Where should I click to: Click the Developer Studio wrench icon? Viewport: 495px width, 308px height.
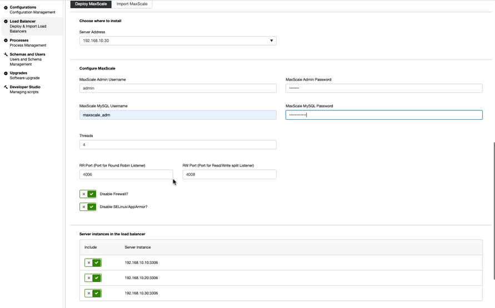[x=6, y=87]
